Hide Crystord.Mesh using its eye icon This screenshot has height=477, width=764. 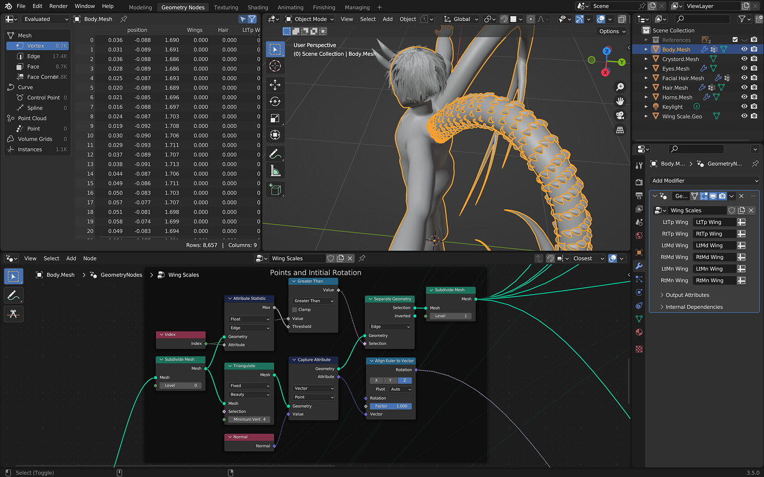tap(744, 59)
